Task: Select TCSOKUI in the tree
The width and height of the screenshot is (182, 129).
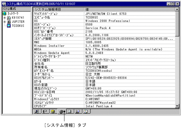Action: tap(18, 26)
